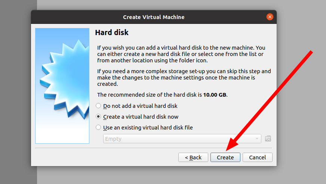The width and height of the screenshot is (326, 184).
Task: Click the paragraph about complex storage set-up
Action: (184, 77)
